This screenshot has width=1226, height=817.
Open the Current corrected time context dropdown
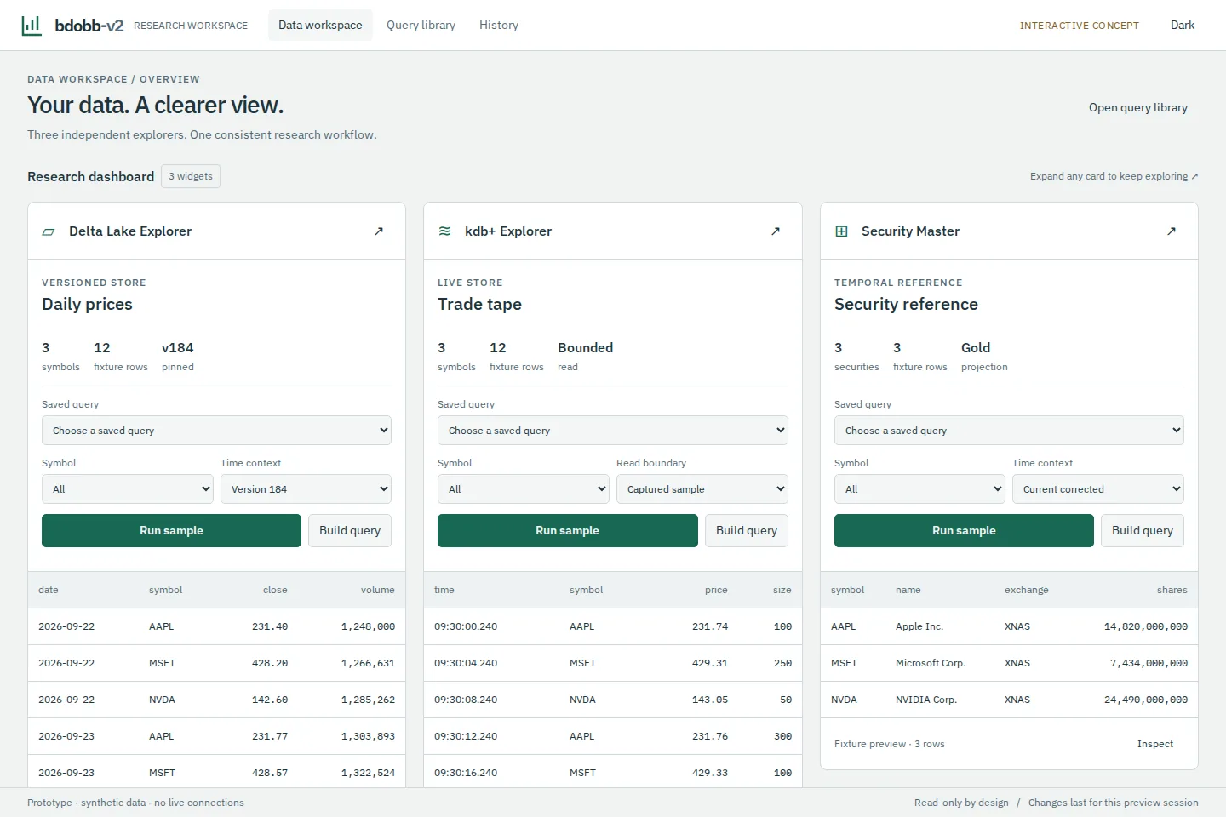pyautogui.click(x=1098, y=489)
